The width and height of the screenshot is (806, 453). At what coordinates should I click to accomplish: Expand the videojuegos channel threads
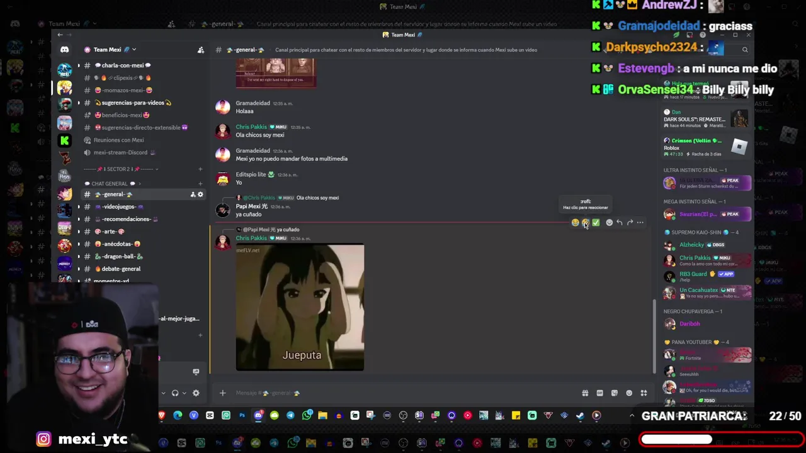[x=79, y=207]
